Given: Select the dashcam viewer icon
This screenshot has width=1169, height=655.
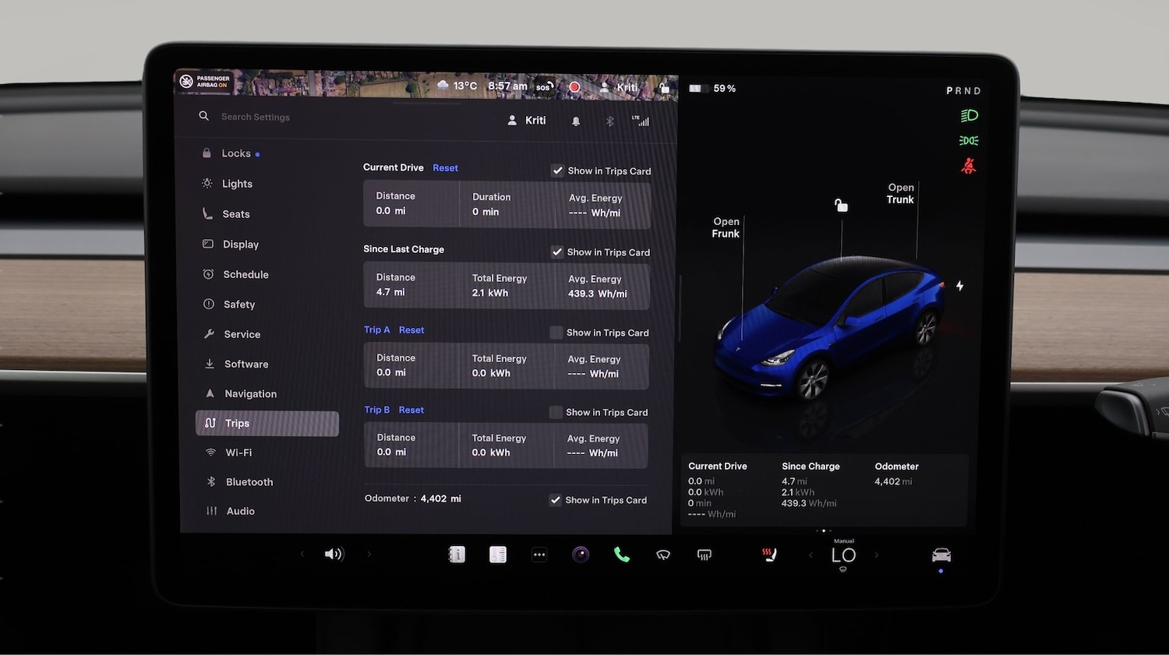Looking at the screenshot, I should pyautogui.click(x=581, y=554).
